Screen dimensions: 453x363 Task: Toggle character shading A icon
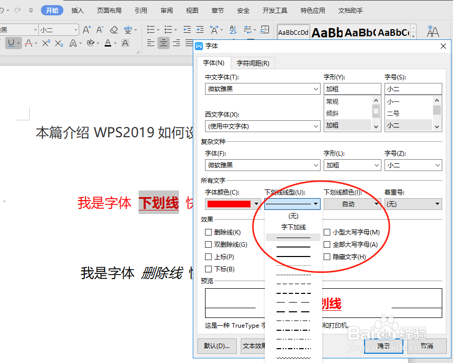tap(125, 44)
